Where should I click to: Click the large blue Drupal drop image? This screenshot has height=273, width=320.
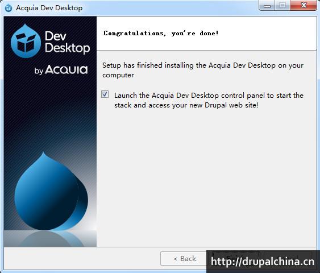(x=51, y=192)
